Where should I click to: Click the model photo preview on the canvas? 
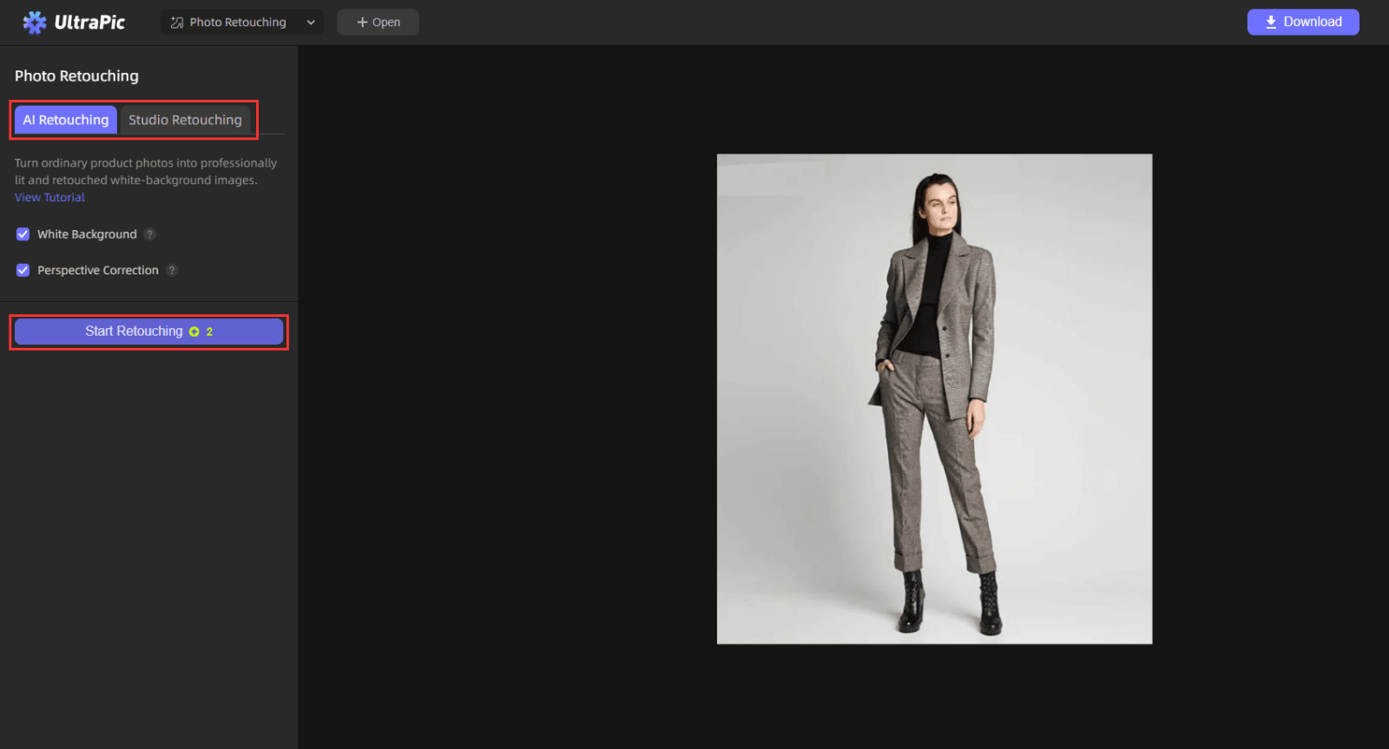[x=934, y=399]
